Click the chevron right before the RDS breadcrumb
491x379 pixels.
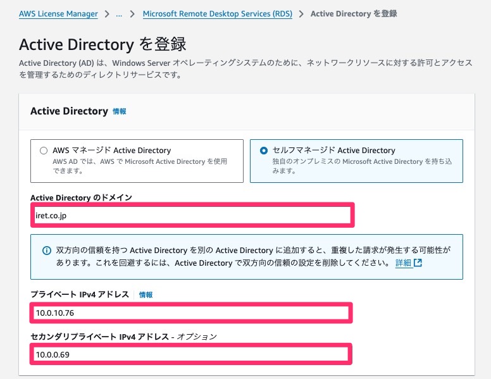(x=132, y=14)
